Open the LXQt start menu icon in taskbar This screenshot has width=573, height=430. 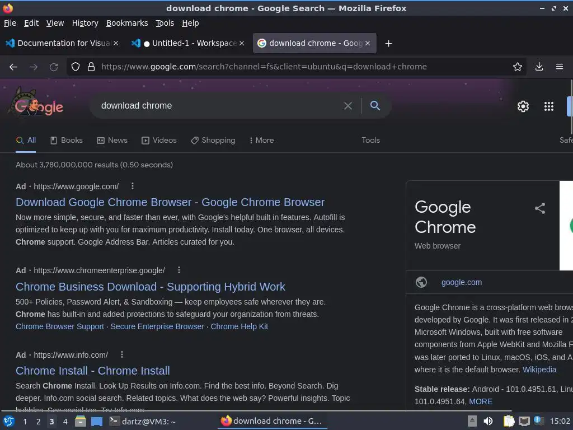coord(9,422)
